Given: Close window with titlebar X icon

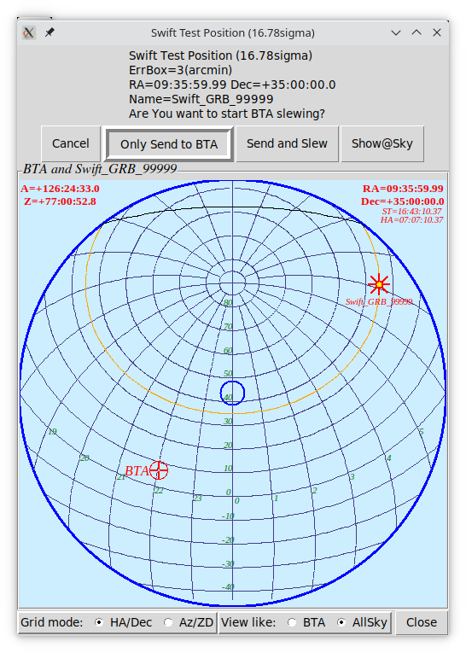Looking at the screenshot, I should click(x=437, y=32).
